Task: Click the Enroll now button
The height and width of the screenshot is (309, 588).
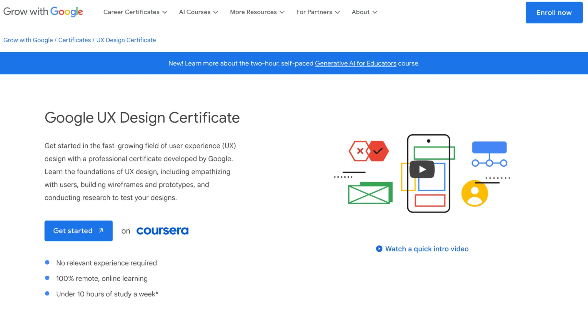Action: pos(554,12)
